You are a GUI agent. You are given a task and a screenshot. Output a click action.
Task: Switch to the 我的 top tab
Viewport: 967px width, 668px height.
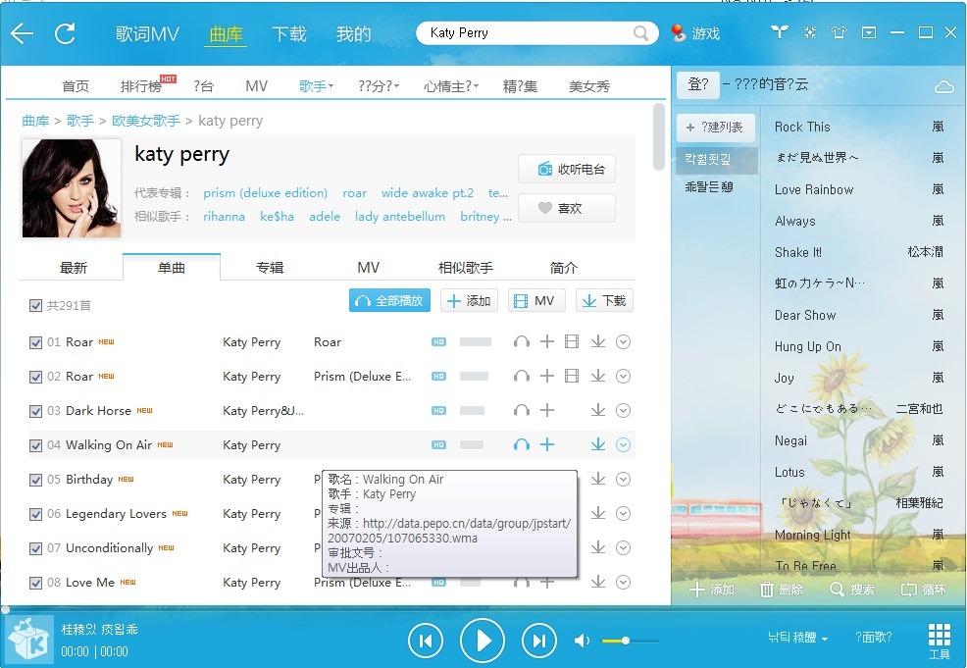point(353,34)
